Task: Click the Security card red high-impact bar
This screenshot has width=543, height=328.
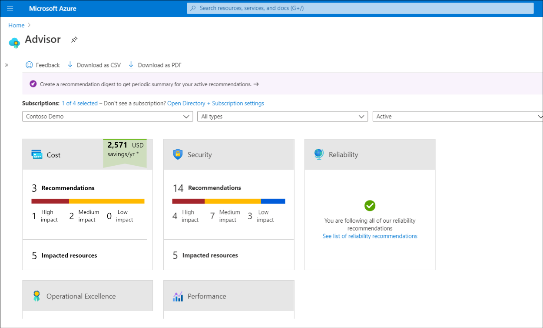Action: point(189,201)
